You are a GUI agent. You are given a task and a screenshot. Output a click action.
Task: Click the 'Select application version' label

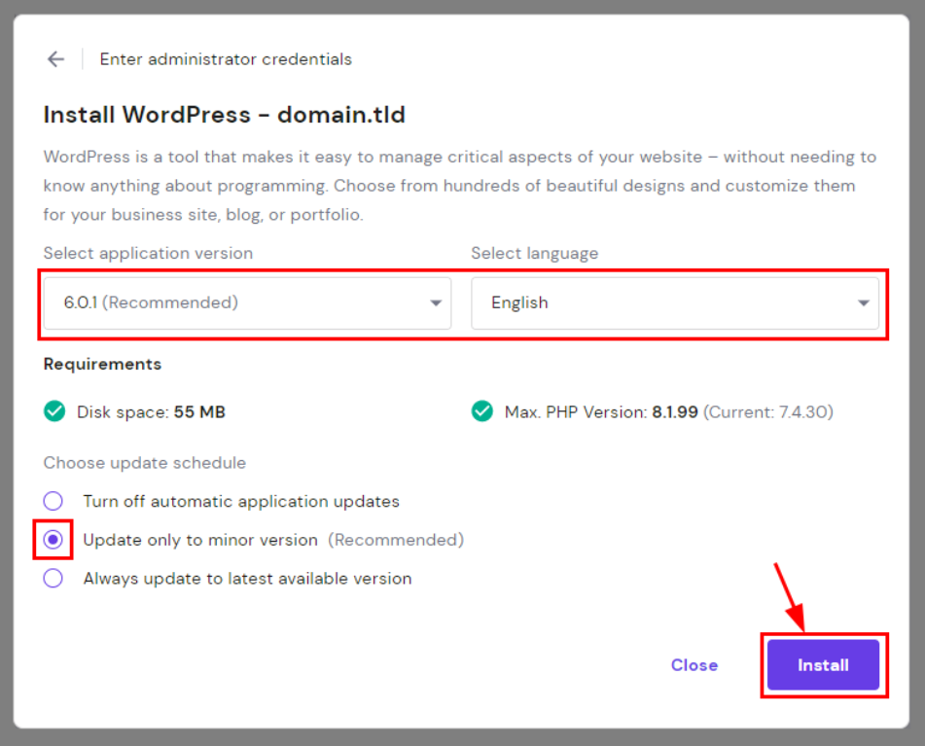(148, 253)
